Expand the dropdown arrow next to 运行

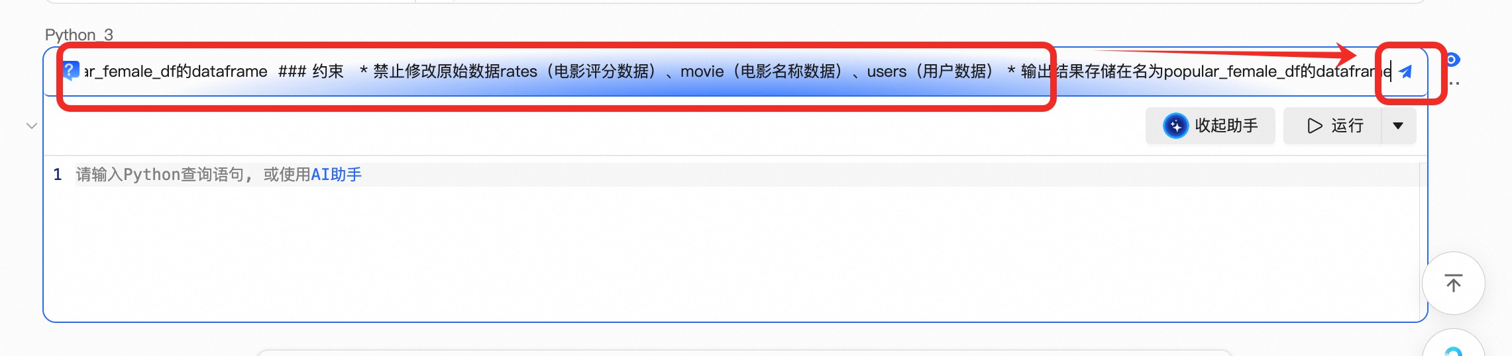[1398, 126]
